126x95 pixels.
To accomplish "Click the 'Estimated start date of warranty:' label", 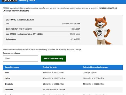I will coord(19,29).
